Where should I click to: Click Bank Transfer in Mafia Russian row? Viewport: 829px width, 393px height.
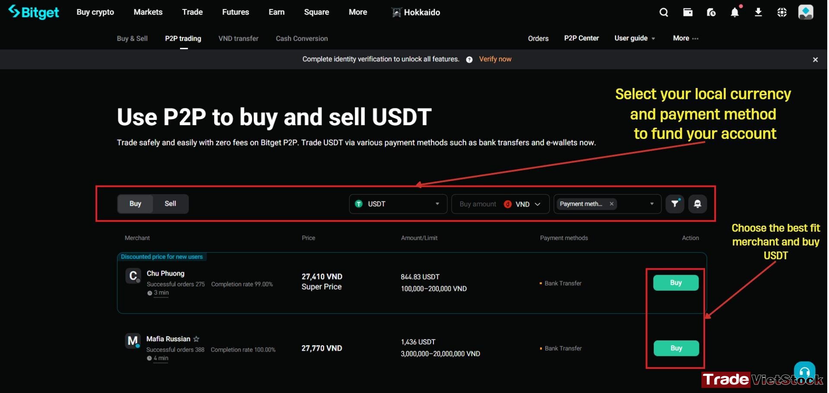[x=563, y=349]
